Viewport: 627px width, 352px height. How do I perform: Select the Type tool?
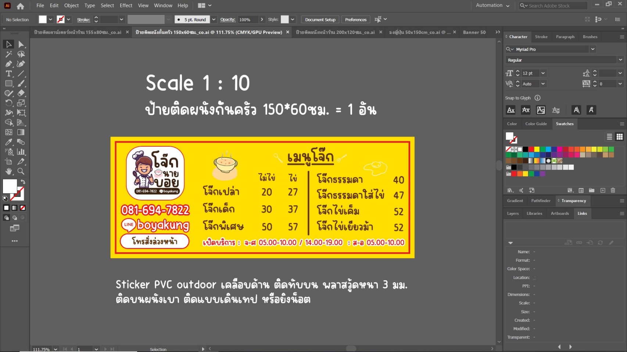tap(8, 73)
